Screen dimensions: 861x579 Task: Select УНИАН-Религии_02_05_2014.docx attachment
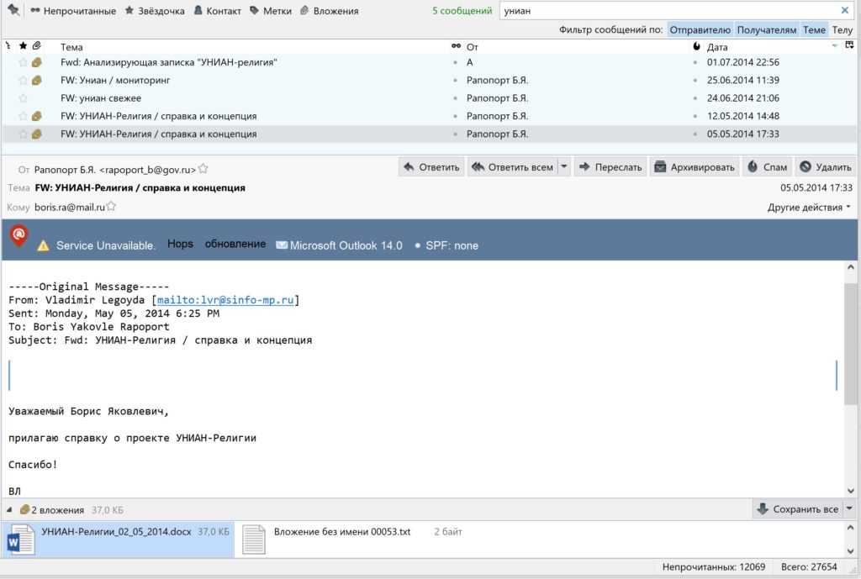[x=118, y=539]
